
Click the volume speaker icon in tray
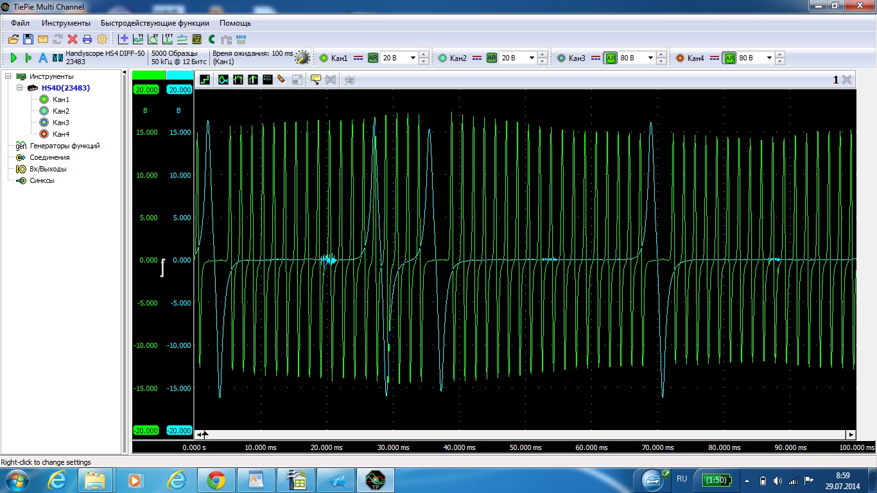pos(777,480)
